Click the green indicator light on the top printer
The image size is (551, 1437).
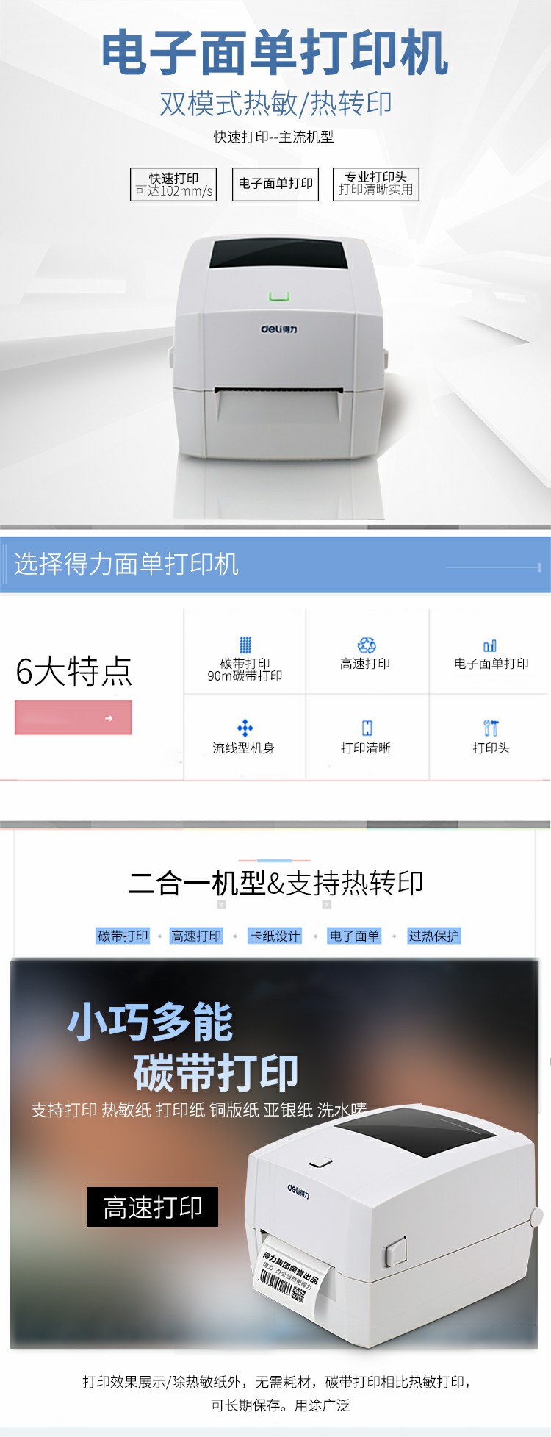tap(279, 297)
